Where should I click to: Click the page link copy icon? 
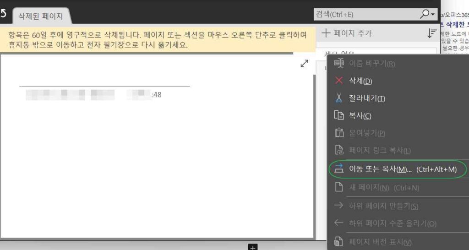click(x=339, y=150)
